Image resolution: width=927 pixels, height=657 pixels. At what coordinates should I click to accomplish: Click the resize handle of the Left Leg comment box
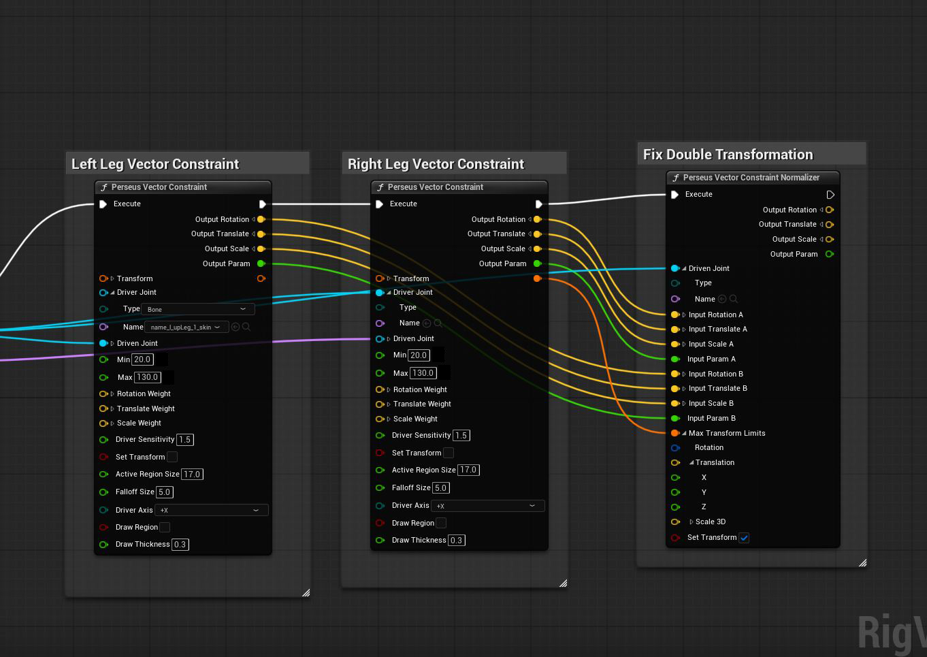[x=306, y=592]
